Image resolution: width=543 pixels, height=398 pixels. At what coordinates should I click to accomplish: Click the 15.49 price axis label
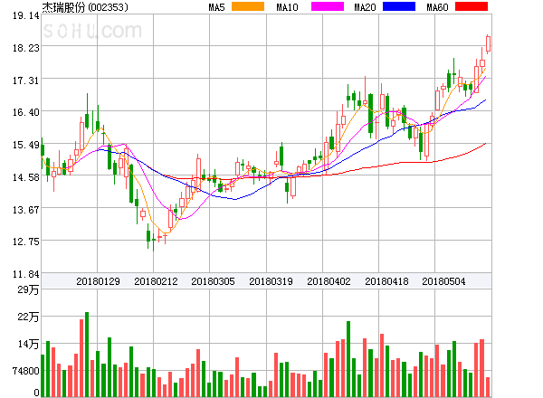click(x=26, y=145)
